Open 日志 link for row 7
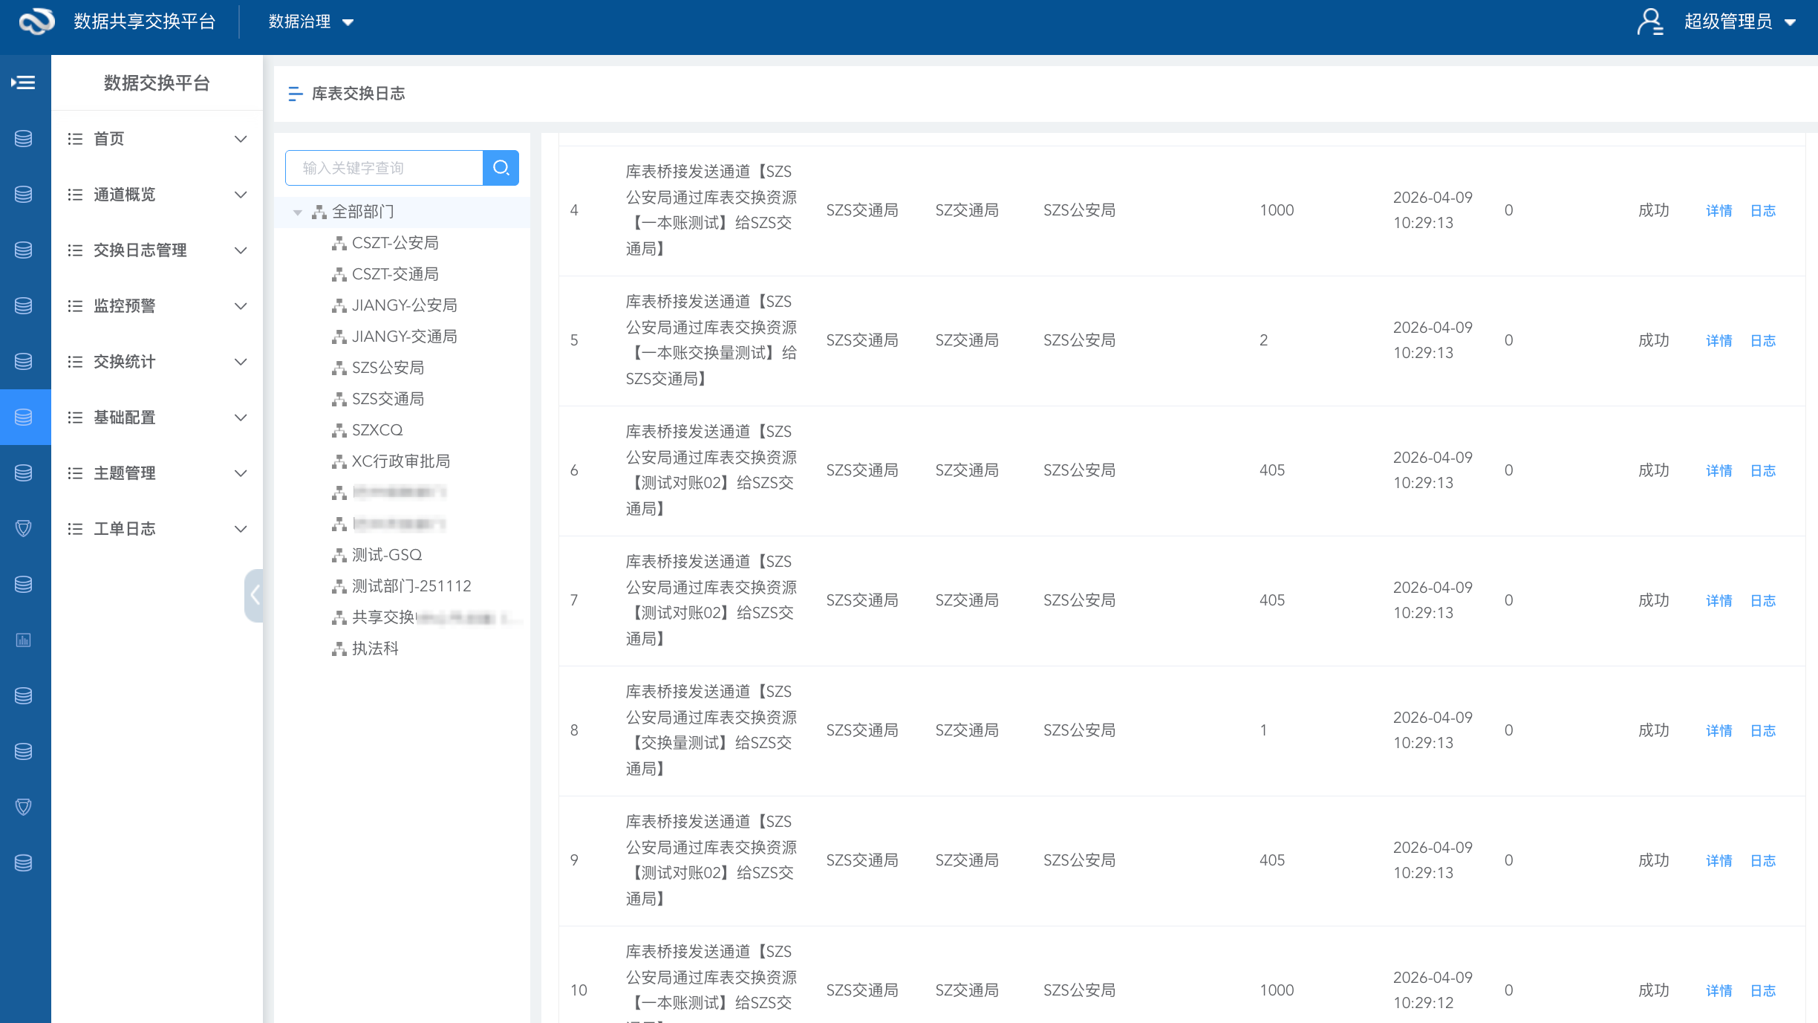Image resolution: width=1818 pixels, height=1023 pixels. [x=1762, y=601]
